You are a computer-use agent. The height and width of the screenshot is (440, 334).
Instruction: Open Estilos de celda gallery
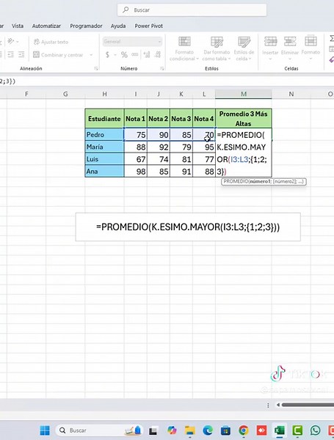click(244, 49)
